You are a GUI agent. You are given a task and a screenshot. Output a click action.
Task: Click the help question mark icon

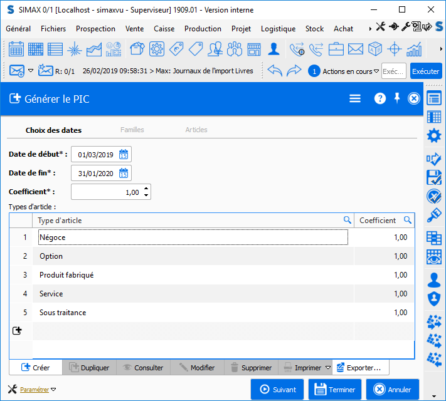point(380,98)
